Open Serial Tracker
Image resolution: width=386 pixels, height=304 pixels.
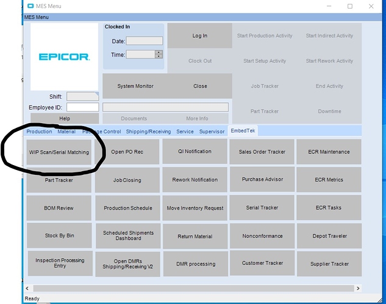point(262,208)
